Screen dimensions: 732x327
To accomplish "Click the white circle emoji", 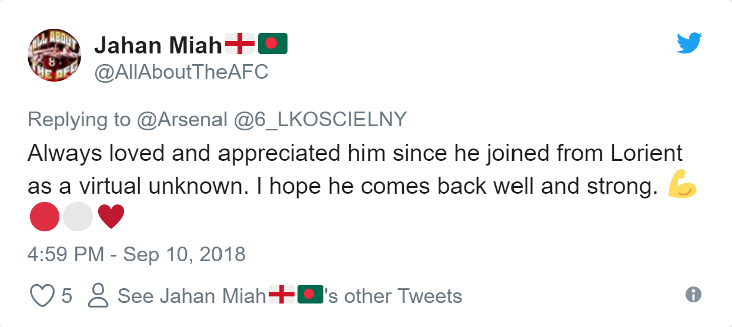I will 78,218.
